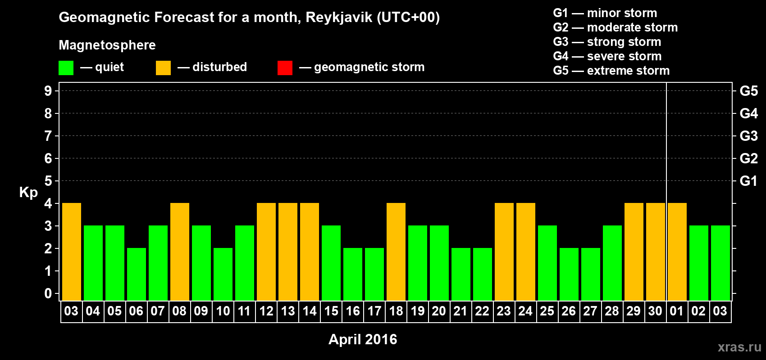Viewport: 766px width, 360px height.
Task: Click the date label 18
Action: click(396, 311)
